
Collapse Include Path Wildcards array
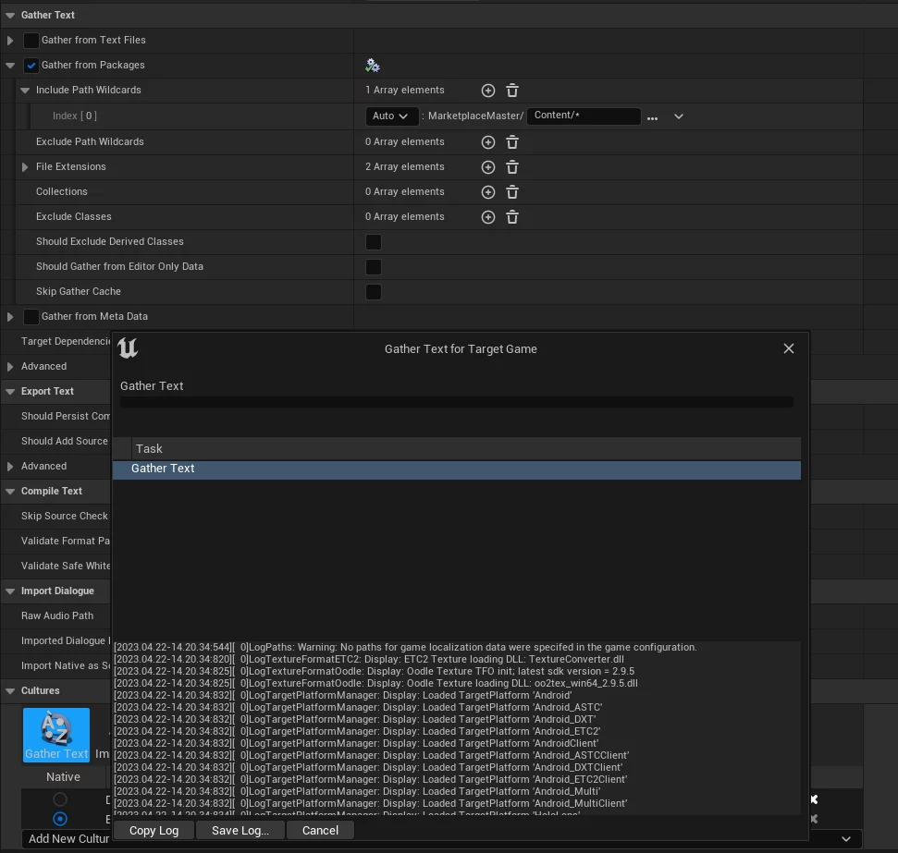click(x=25, y=91)
